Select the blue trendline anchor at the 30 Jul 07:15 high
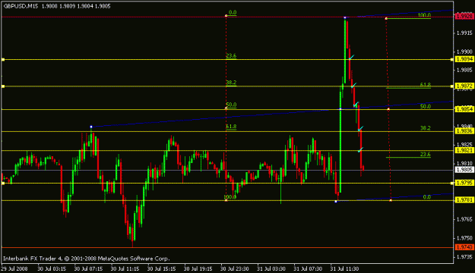Viewport: 475px width, 273px height. (91, 127)
